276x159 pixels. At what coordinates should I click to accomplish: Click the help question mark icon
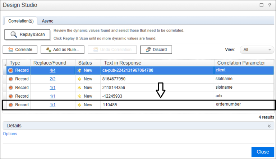pyautogui.click(x=269, y=5)
